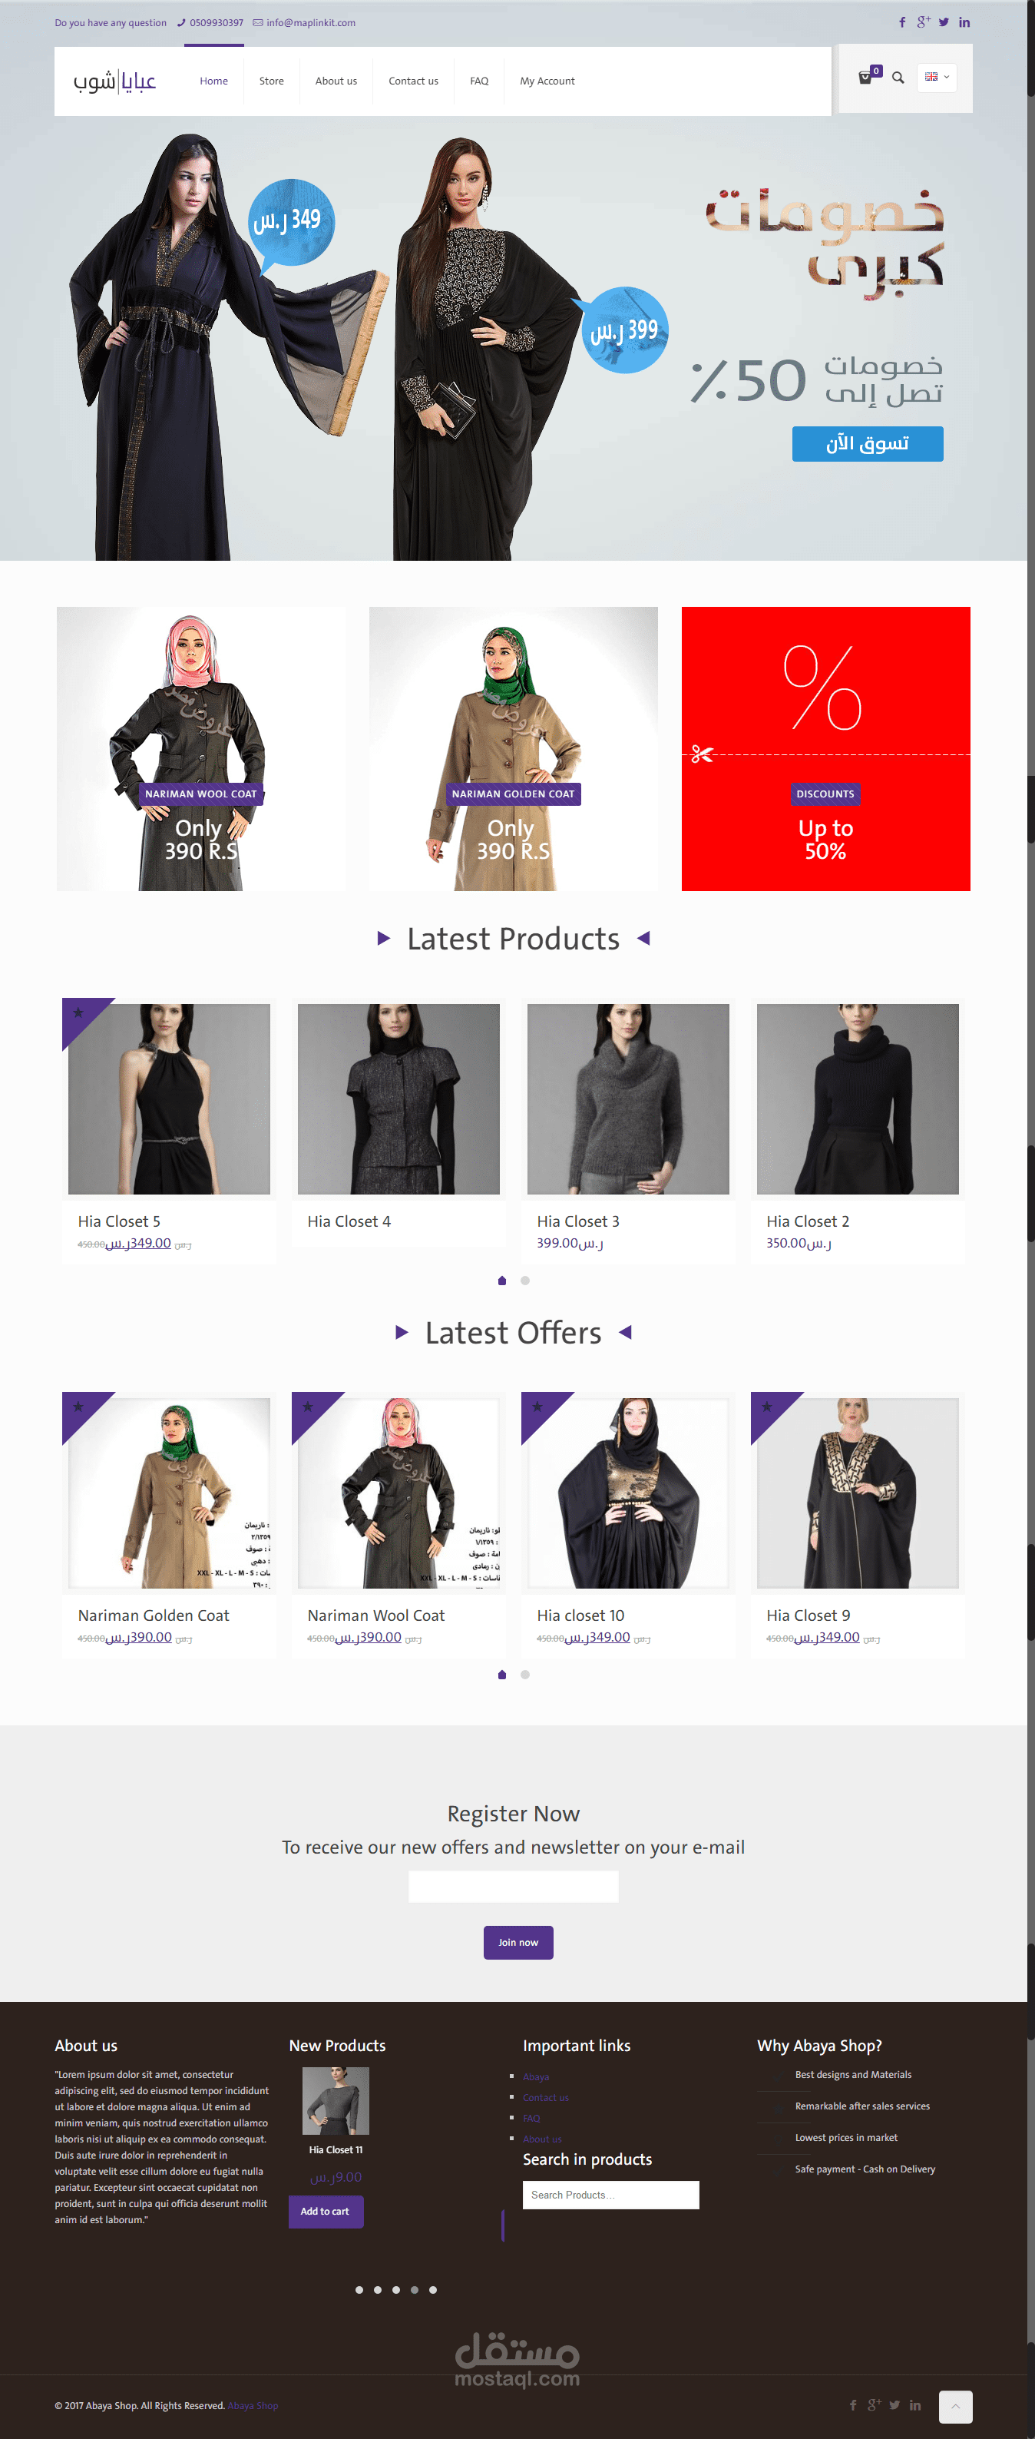Click the footer Twitter icon

pyautogui.click(x=894, y=2405)
